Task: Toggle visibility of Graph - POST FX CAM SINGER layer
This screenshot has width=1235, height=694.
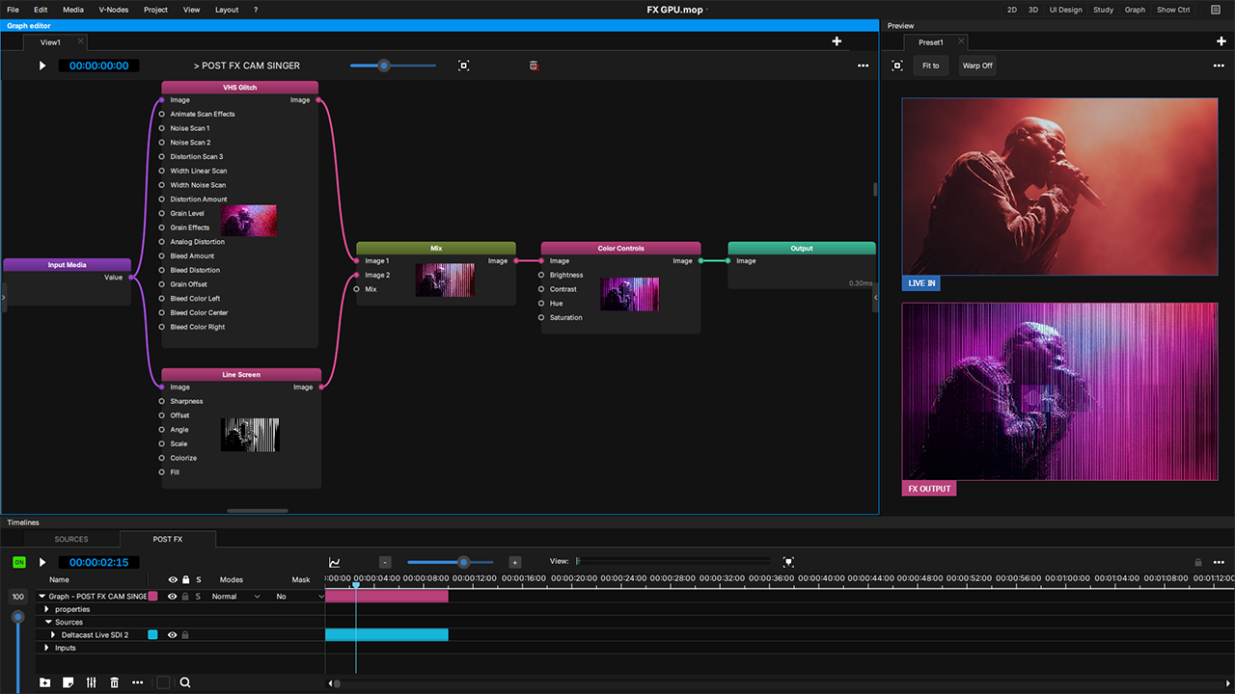Action: point(172,597)
